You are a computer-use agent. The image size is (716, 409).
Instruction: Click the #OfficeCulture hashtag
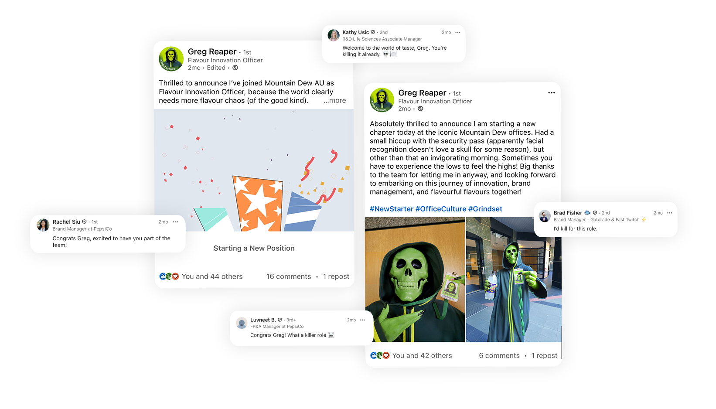(441, 209)
